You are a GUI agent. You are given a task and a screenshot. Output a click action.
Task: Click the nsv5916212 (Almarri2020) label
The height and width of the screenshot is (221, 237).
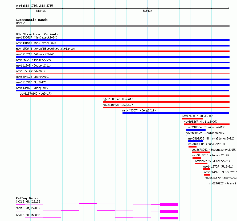point(35,54)
